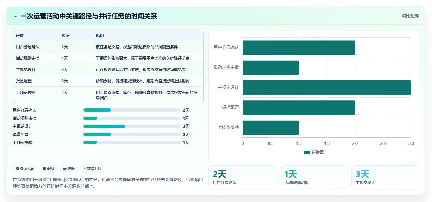The height and width of the screenshot is (202, 432).
Task: Click the 主视觉设计 chart bar
Action: pos(327,88)
